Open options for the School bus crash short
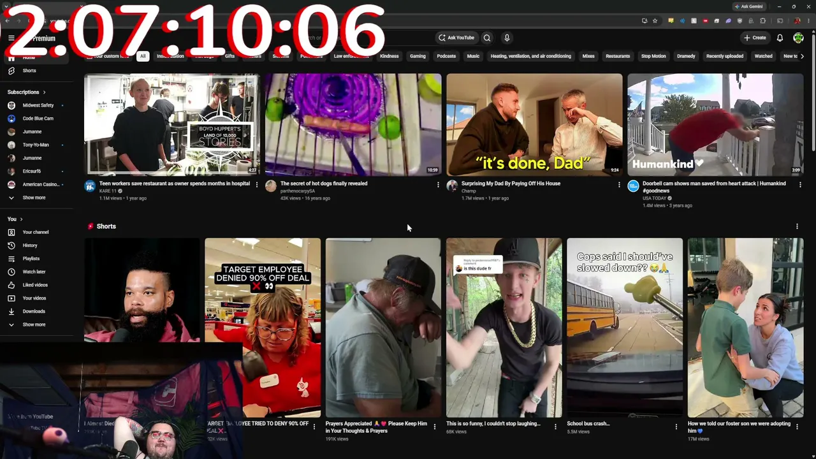 coord(676,426)
